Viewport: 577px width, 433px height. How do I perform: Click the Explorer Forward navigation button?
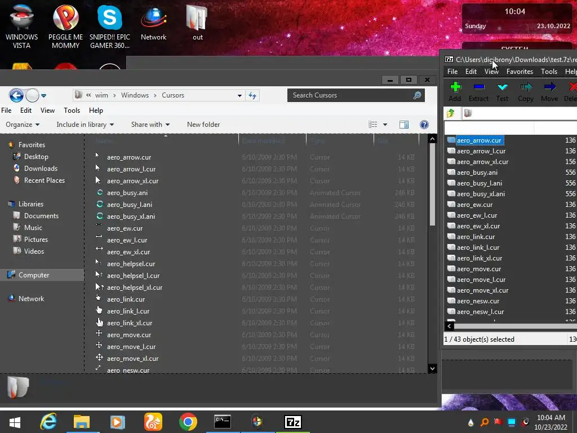point(32,95)
